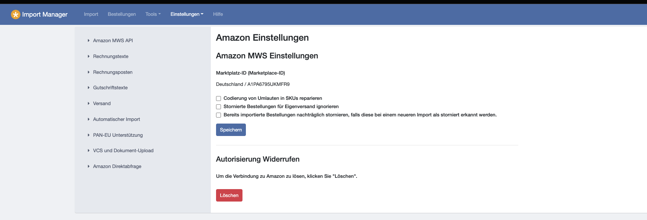This screenshot has width=647, height=220.
Task: Click the Import Manager star logo icon
Action: click(x=15, y=14)
